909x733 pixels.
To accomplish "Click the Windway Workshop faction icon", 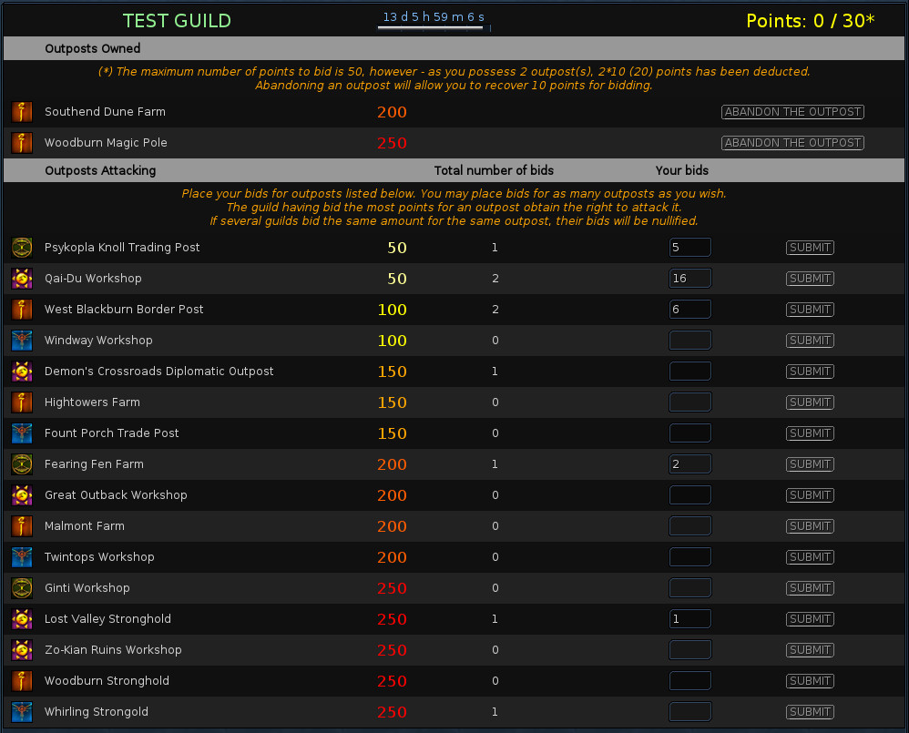I will click(x=22, y=341).
